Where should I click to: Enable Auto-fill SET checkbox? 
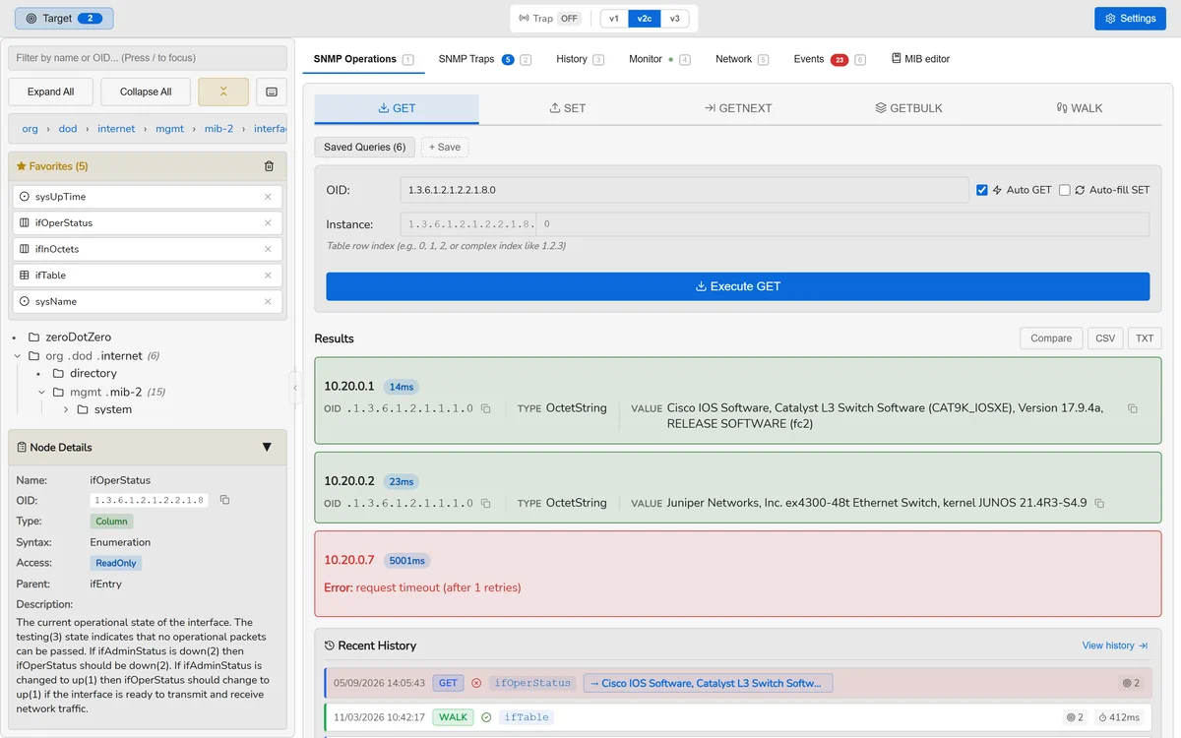(x=1064, y=190)
